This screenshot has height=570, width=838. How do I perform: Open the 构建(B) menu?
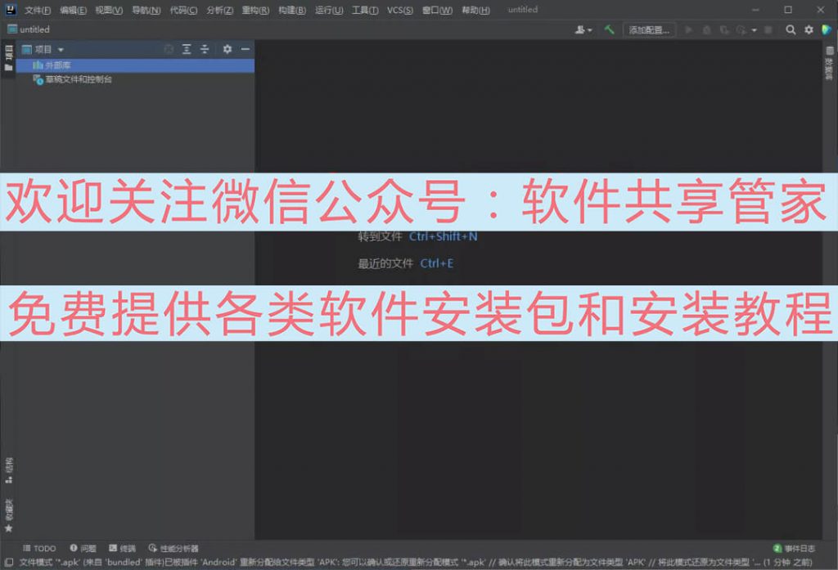coord(292,10)
